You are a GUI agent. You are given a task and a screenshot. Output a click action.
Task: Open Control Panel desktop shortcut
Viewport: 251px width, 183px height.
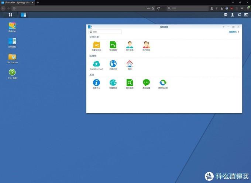pos(12,43)
